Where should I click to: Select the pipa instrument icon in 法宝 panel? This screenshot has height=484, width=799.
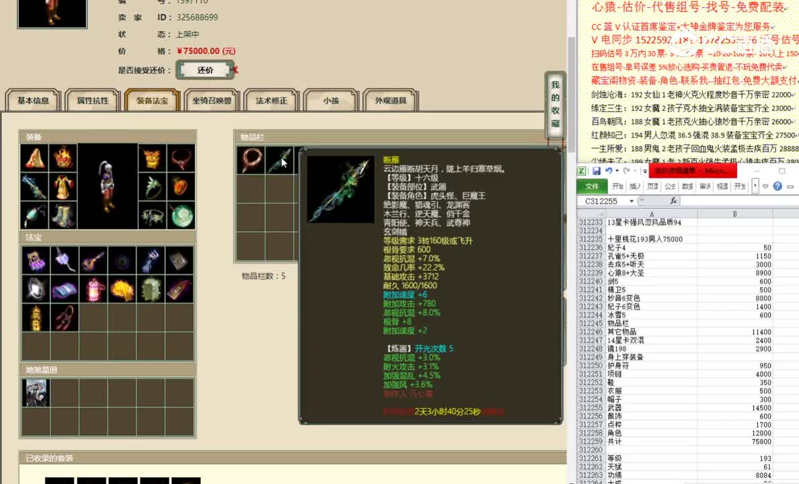(x=93, y=261)
